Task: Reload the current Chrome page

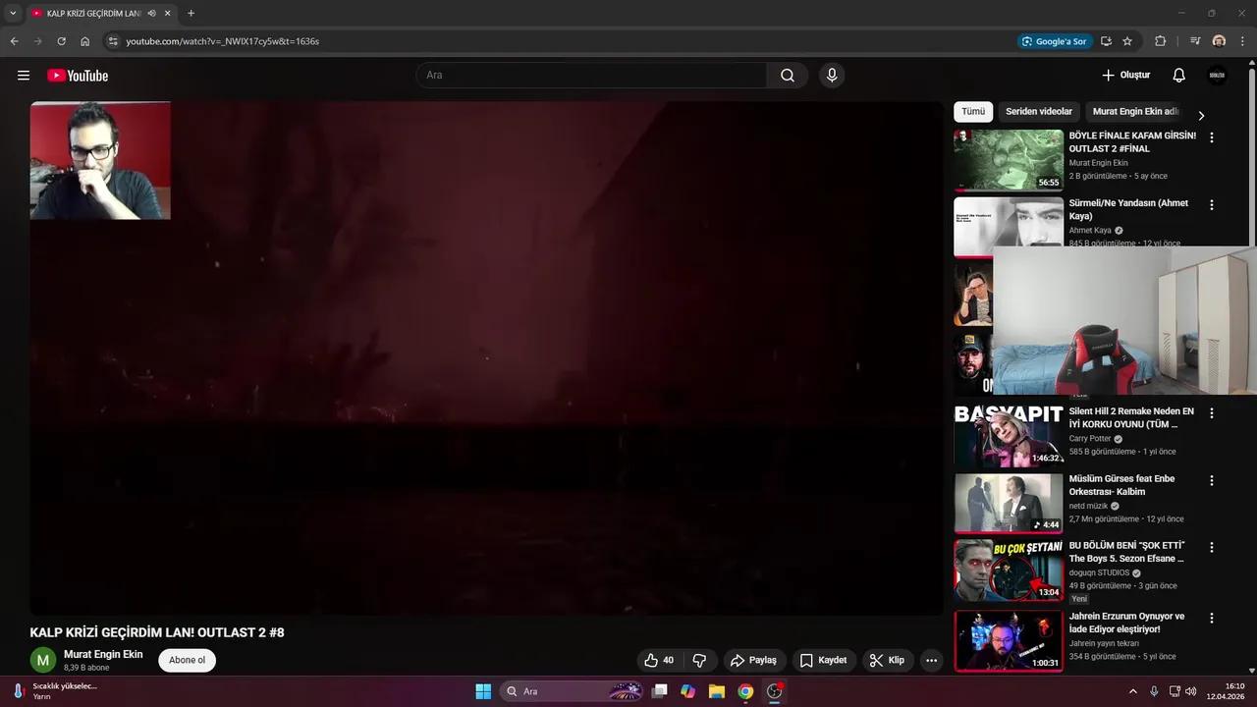Action: pos(61,41)
